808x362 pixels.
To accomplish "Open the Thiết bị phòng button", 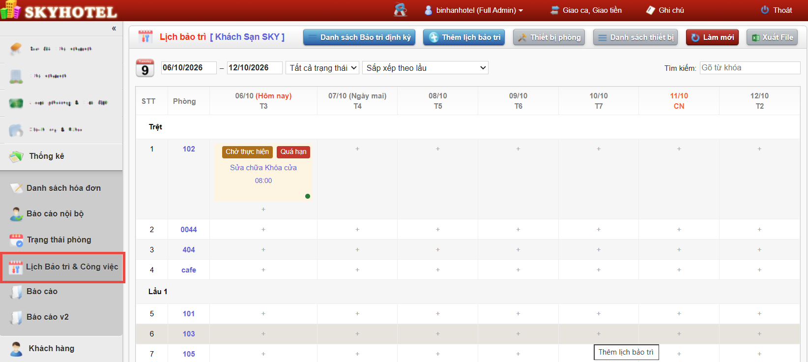I will tap(549, 37).
